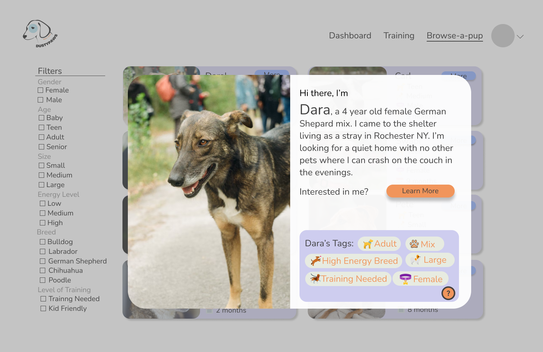Open the orange question mark help icon
The height and width of the screenshot is (352, 543).
448,293
